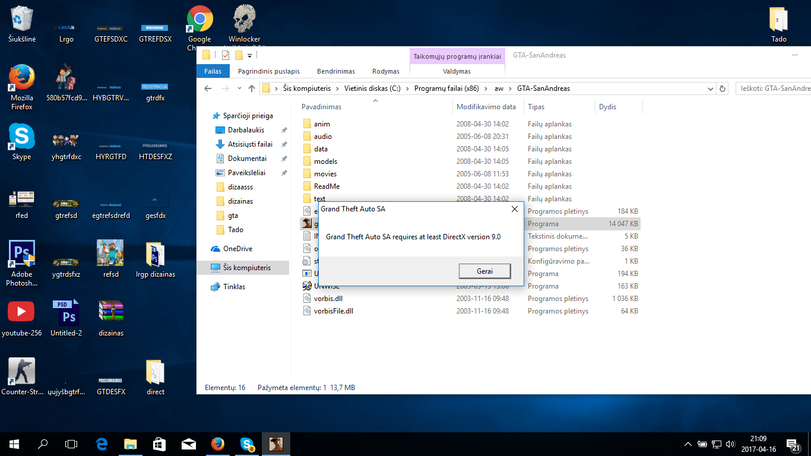Open the Šiukšlinė recycle bin icon

click(22, 24)
